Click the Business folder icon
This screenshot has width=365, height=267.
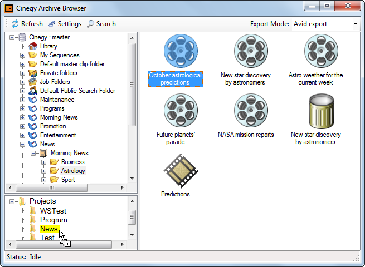(x=54, y=162)
